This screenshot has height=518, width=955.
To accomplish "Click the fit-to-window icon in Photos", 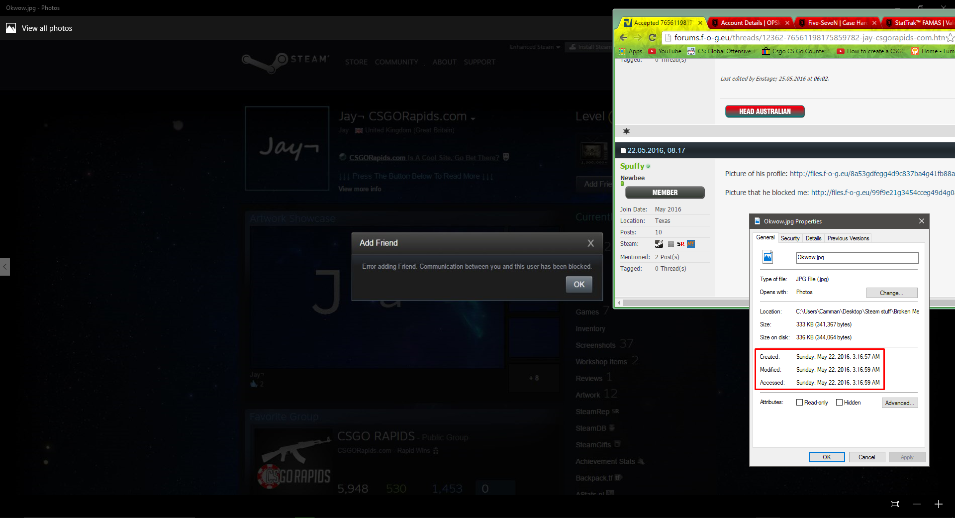I will pyautogui.click(x=894, y=504).
